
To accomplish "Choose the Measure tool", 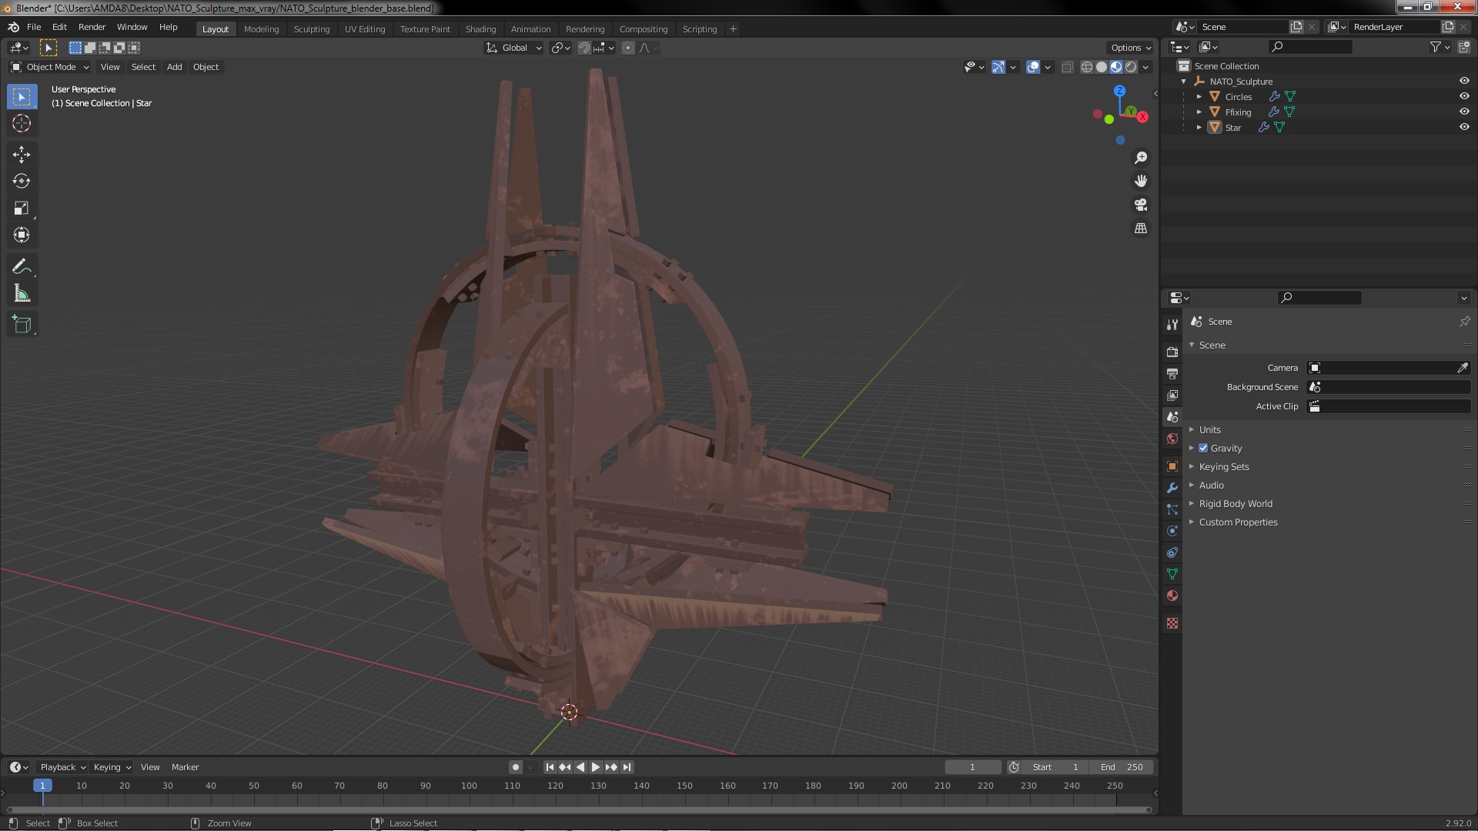I will (x=22, y=294).
